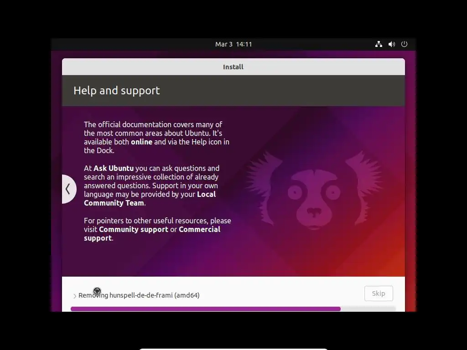Click the 'Removing hunspell-de-de-frami (amd64)' status text

pos(139,295)
